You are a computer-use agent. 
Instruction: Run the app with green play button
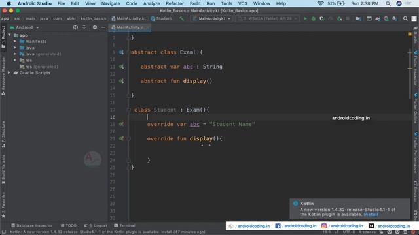click(x=305, y=19)
